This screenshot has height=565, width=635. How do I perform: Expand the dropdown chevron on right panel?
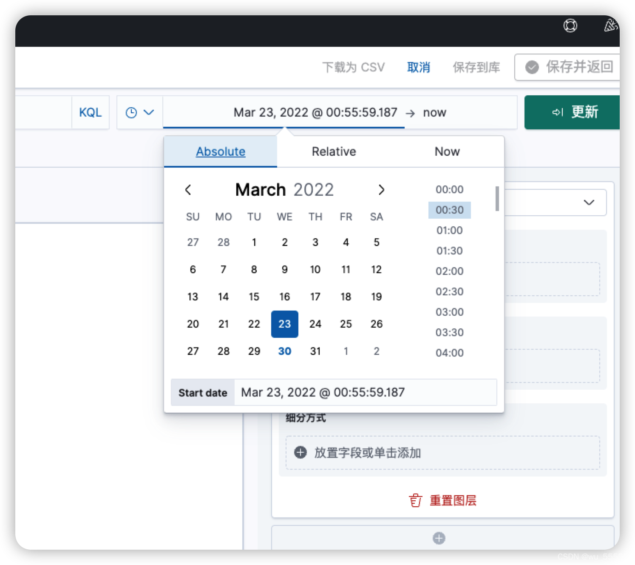click(x=589, y=203)
